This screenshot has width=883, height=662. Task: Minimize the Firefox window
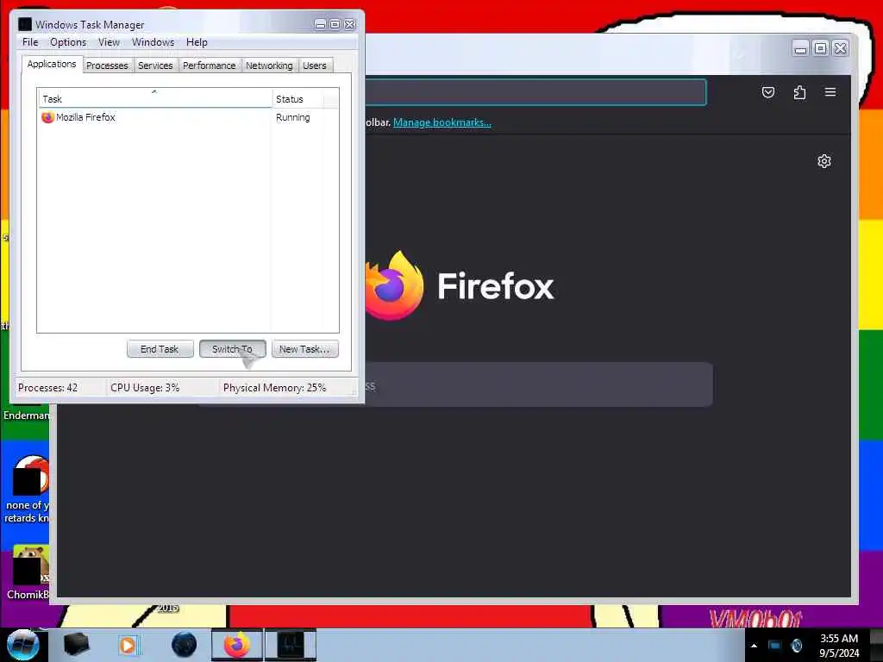pyautogui.click(x=800, y=49)
